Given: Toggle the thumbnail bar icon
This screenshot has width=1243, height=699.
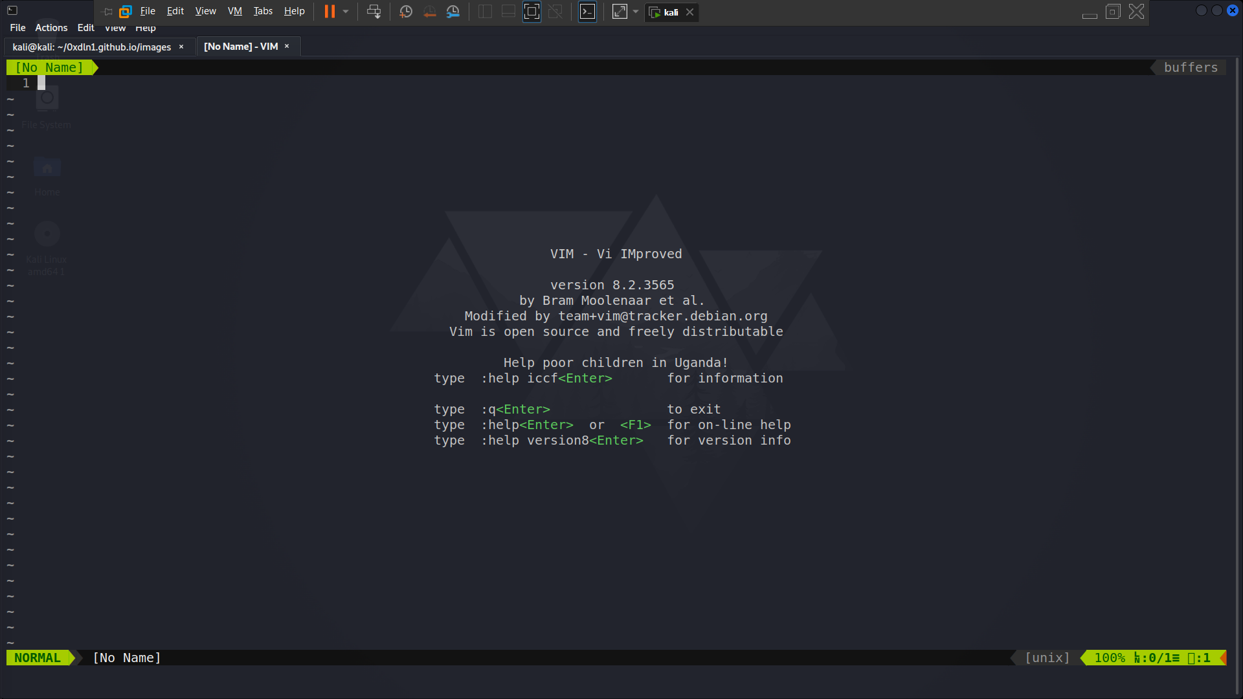Looking at the screenshot, I should point(508,12).
